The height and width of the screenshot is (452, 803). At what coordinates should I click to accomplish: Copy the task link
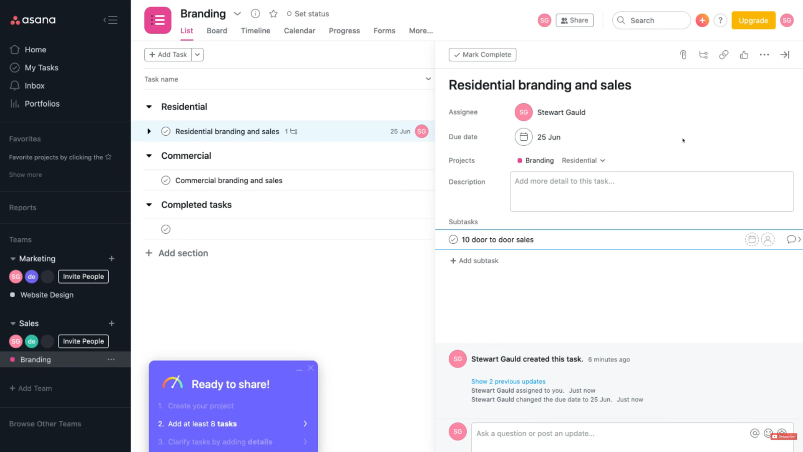click(723, 54)
